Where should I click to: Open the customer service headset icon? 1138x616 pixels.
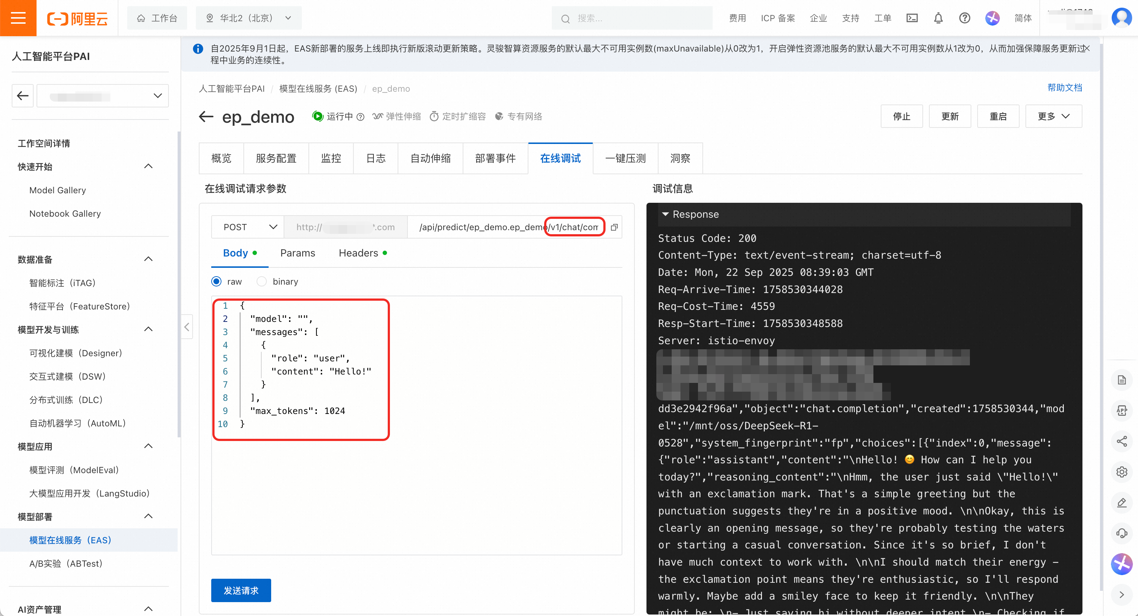point(1122,533)
